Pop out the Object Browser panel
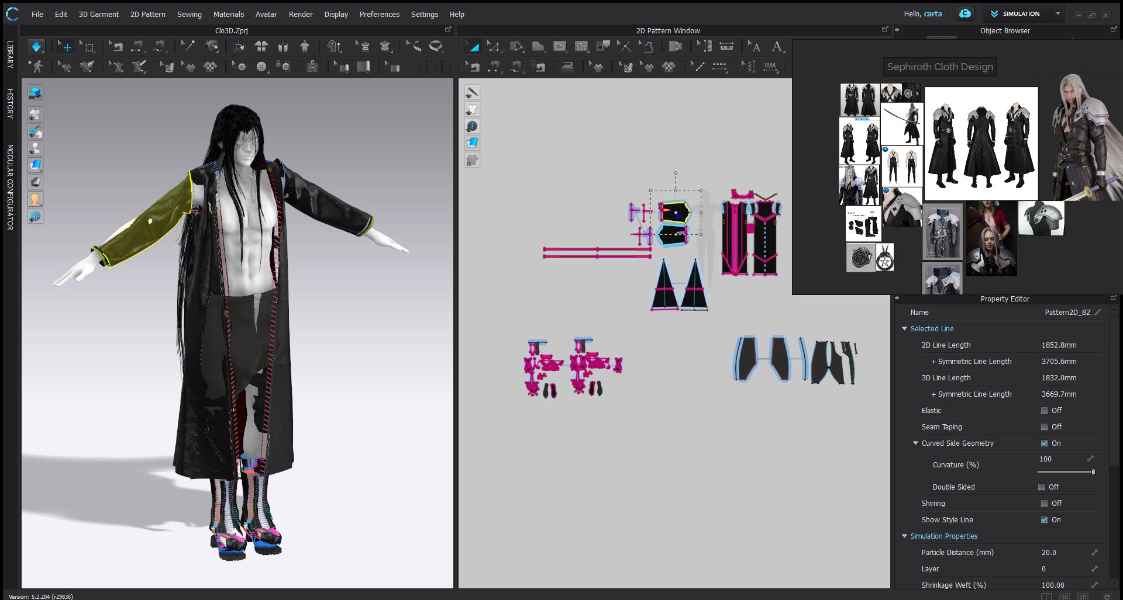1123x600 pixels. (x=1113, y=29)
